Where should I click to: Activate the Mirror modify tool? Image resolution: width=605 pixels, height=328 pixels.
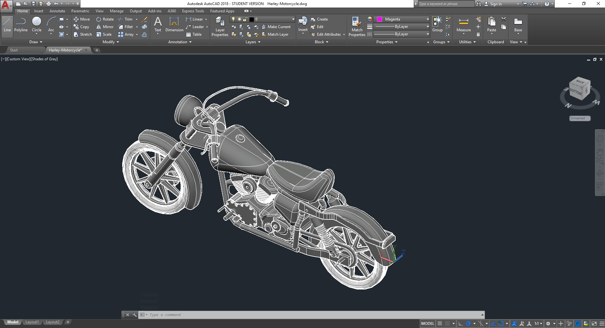(x=104, y=27)
